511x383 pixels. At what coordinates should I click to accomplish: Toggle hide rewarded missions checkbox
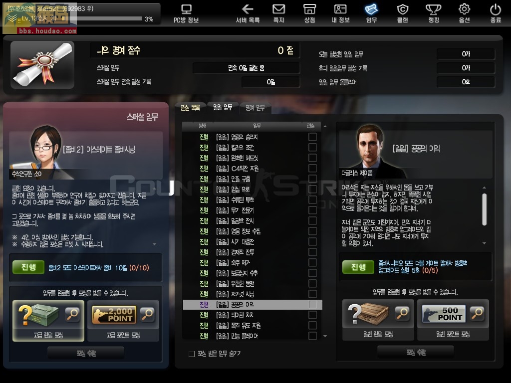tap(192, 354)
